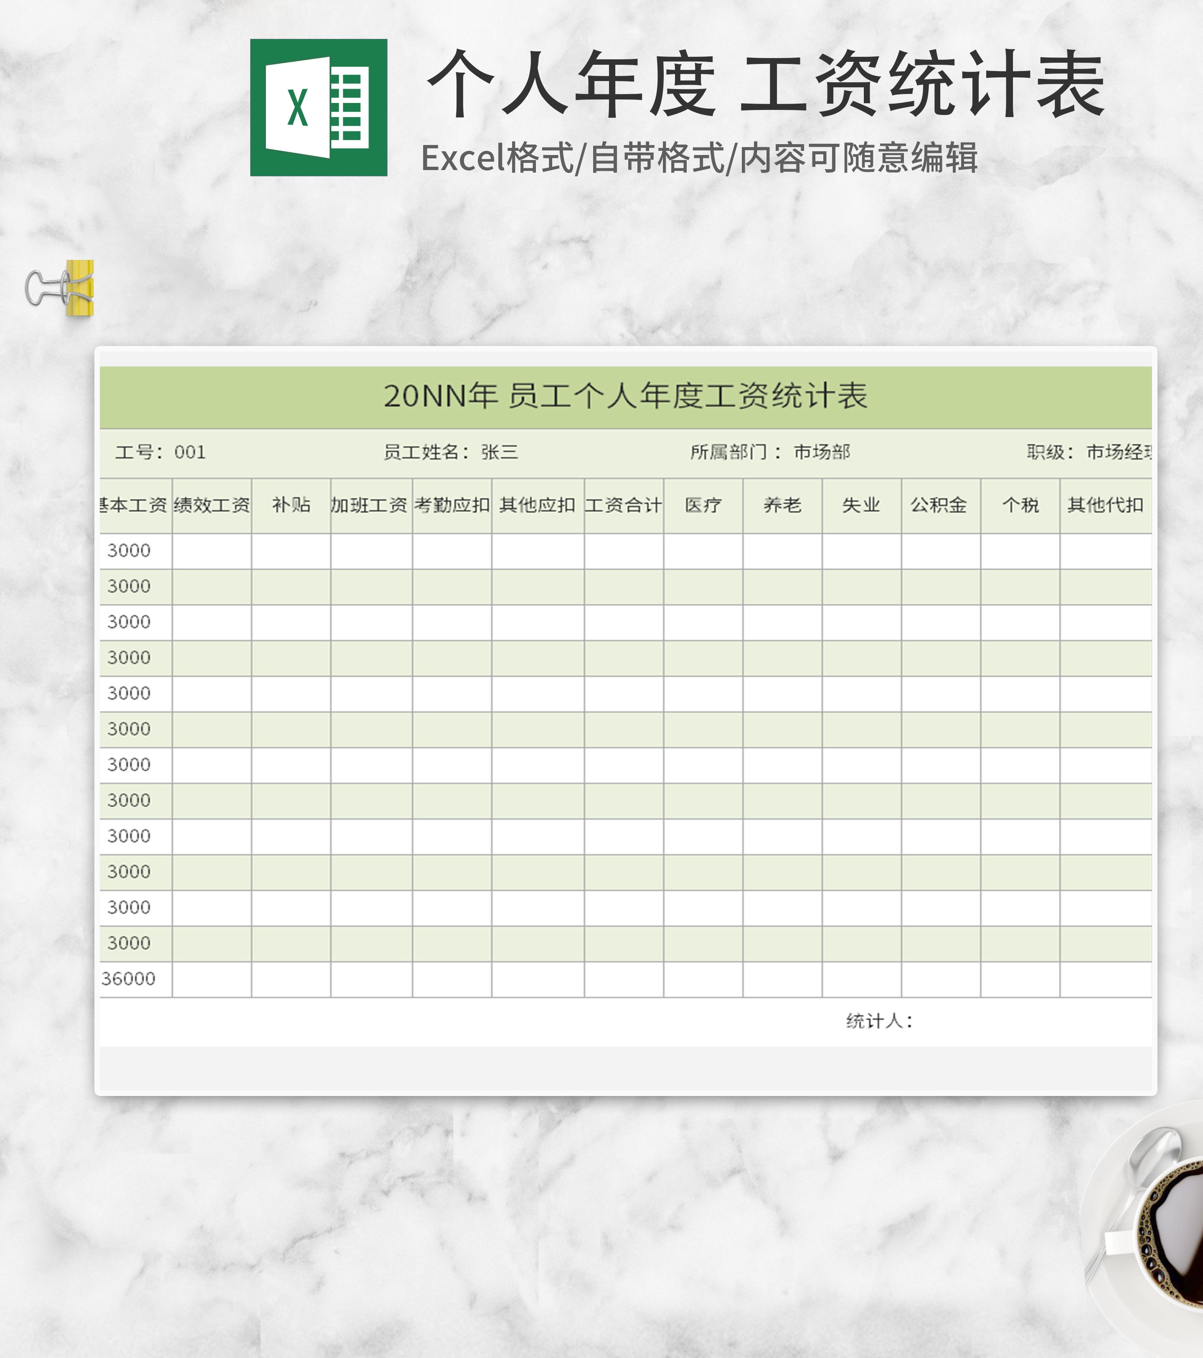Select the 绩效工资 column header
This screenshot has width=1203, height=1358.
pyautogui.click(x=212, y=506)
